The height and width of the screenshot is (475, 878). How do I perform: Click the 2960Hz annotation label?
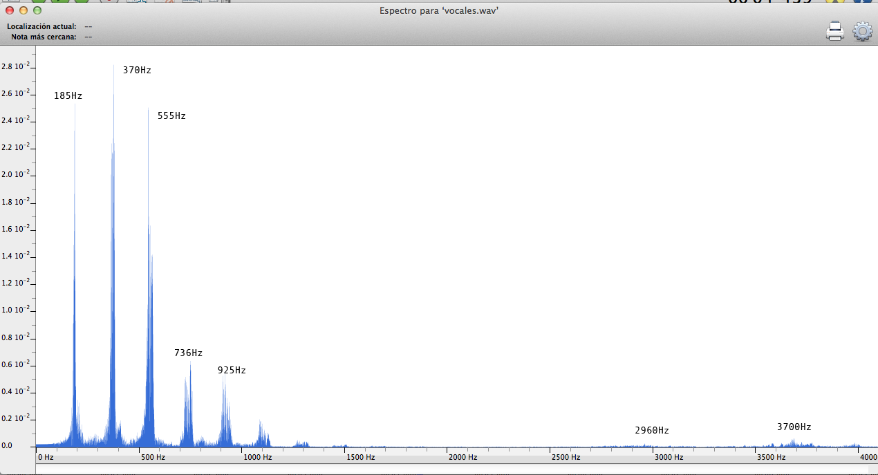651,430
